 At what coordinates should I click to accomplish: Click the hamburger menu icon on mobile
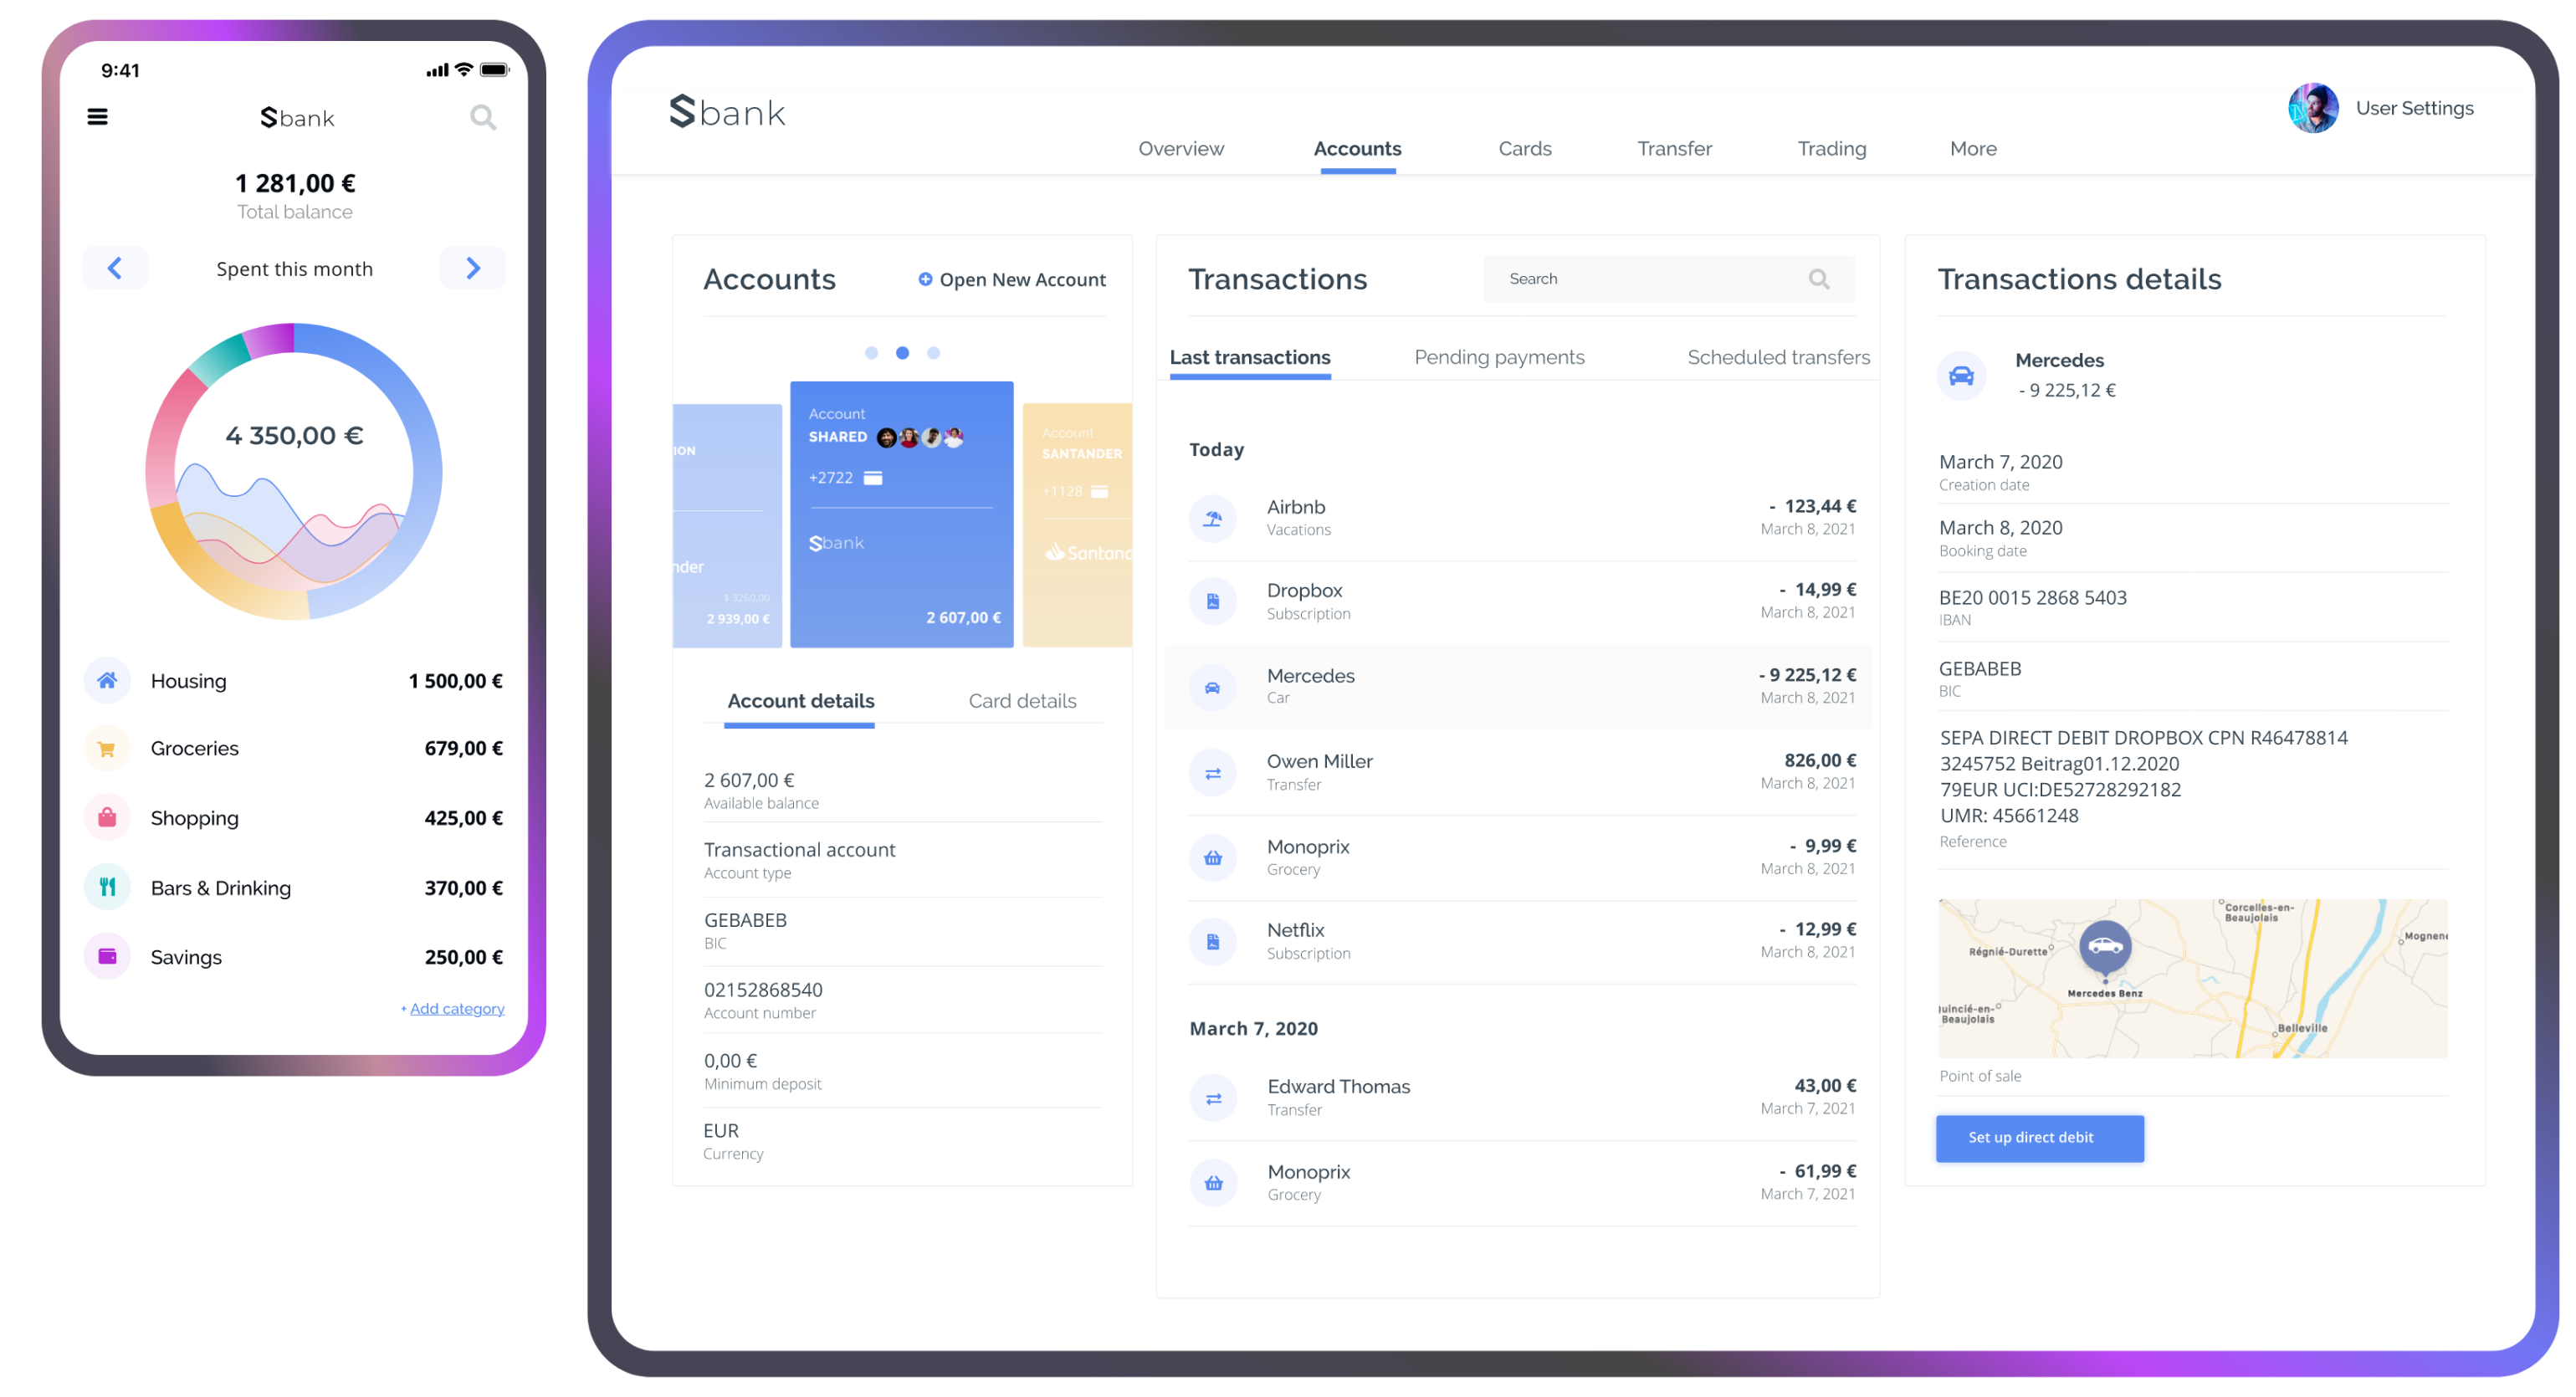tap(98, 117)
